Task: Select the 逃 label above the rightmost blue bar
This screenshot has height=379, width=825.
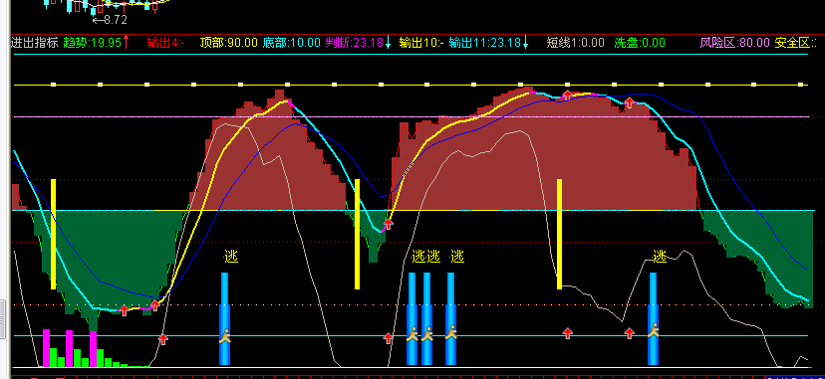Action: click(x=660, y=257)
